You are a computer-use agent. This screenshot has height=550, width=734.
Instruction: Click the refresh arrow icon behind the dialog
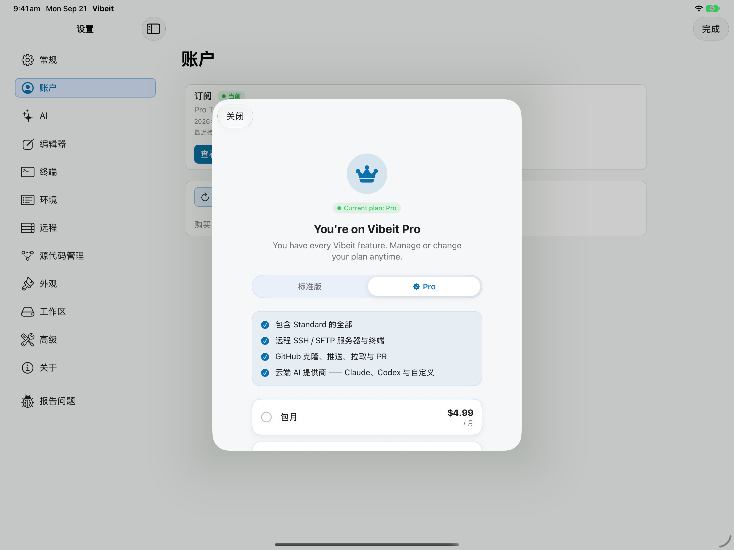click(205, 197)
